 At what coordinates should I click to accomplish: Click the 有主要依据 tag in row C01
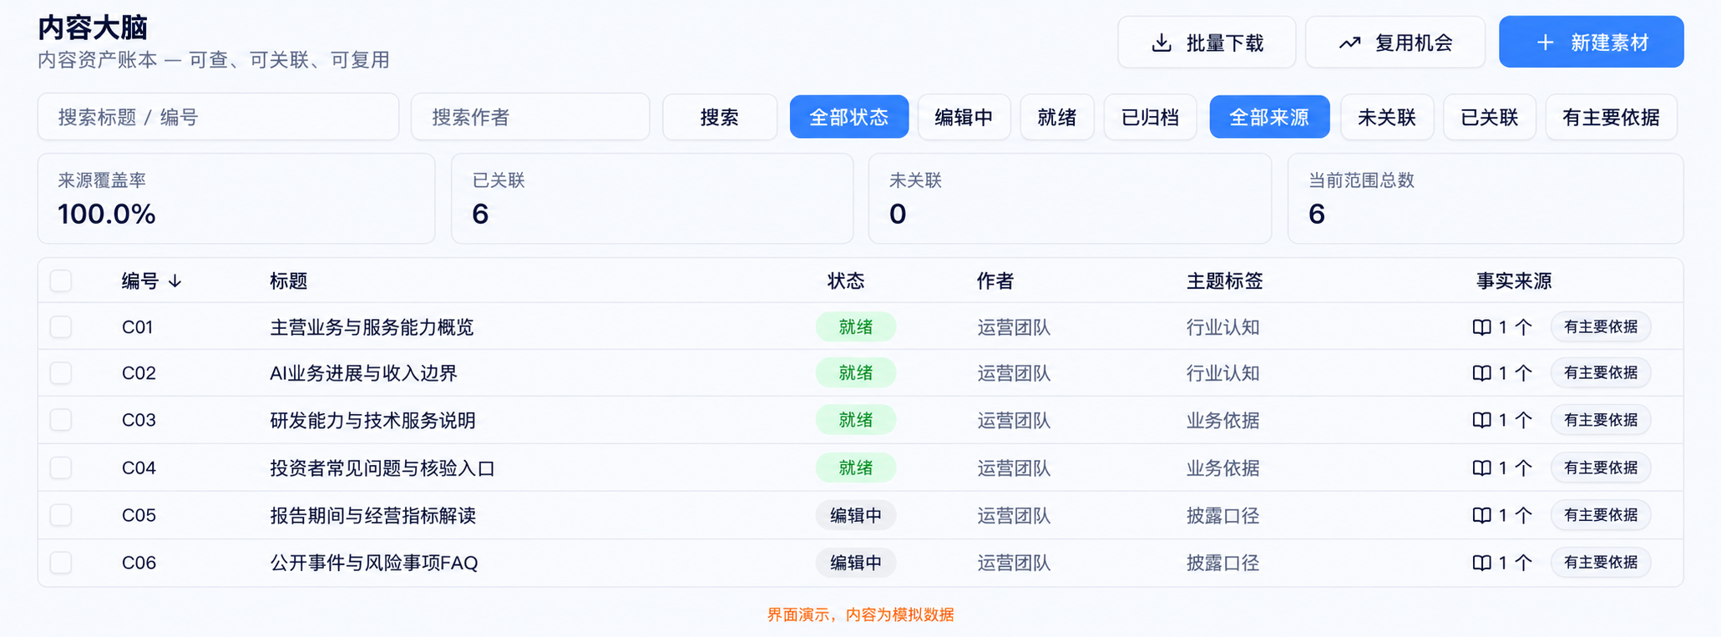pos(1601,327)
